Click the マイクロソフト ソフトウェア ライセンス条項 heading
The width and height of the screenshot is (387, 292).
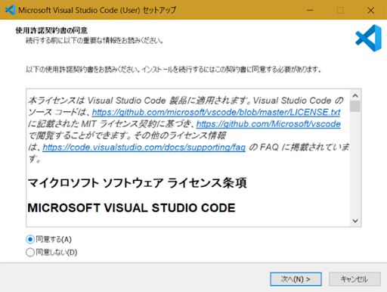[x=137, y=183]
